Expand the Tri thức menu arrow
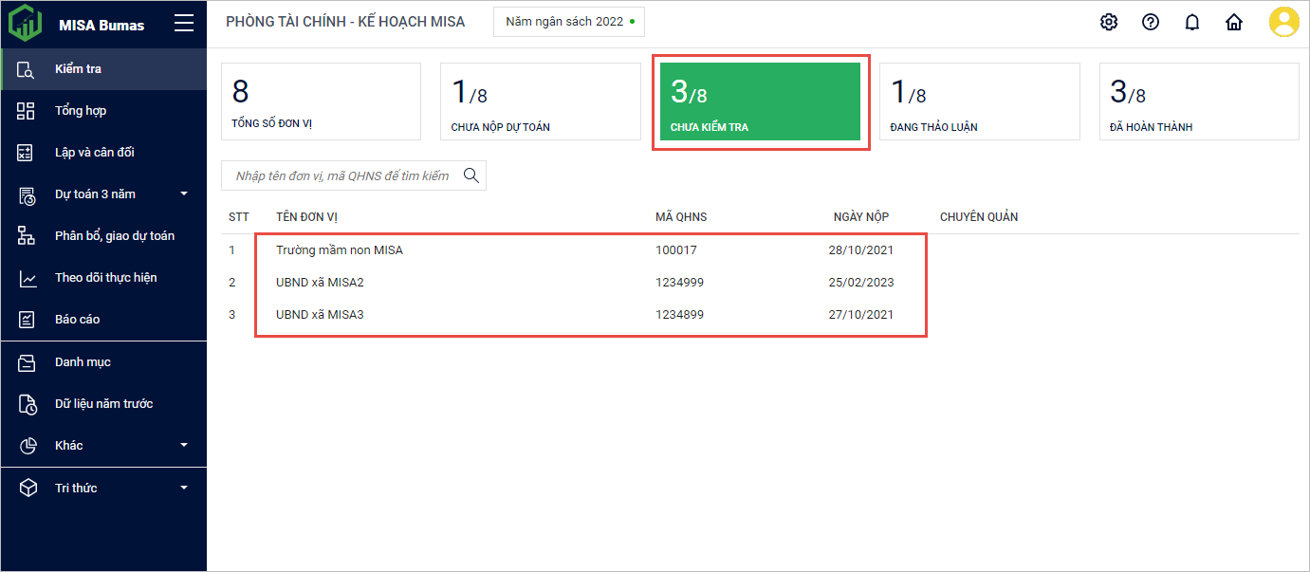Viewport: 1310px width, 572px height. coord(183,488)
